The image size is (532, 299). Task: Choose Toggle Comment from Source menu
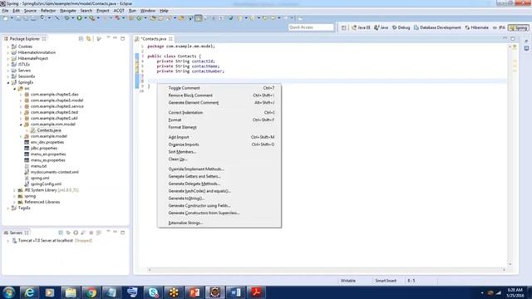coord(219,88)
